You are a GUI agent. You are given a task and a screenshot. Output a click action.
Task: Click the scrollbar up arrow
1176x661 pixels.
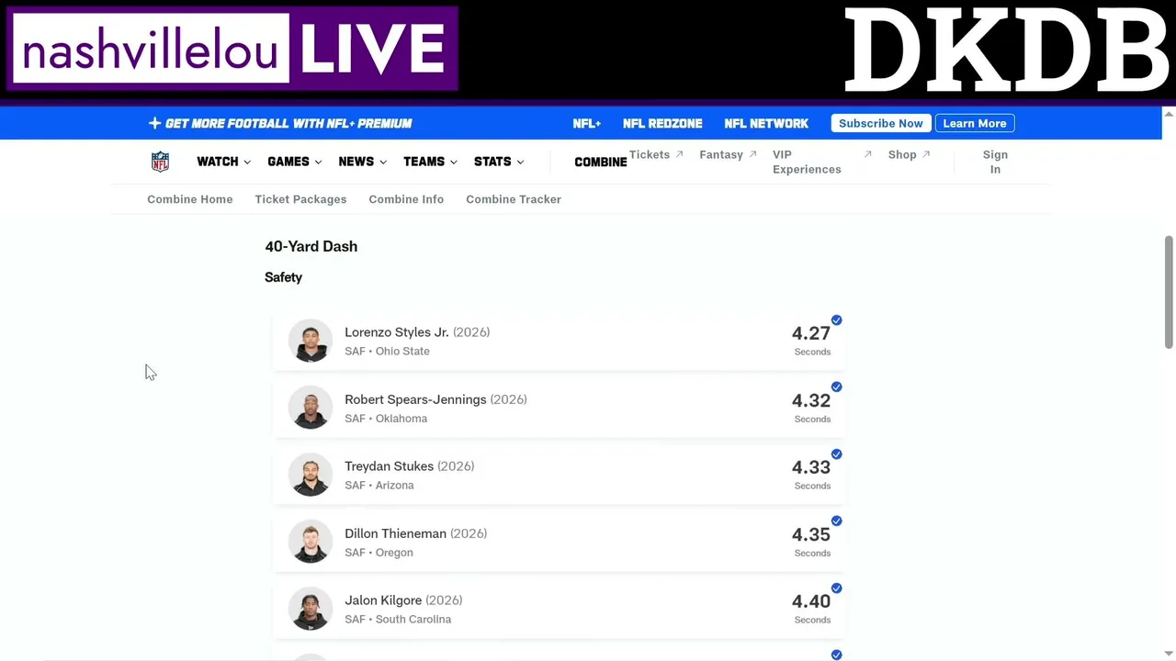(x=1169, y=114)
